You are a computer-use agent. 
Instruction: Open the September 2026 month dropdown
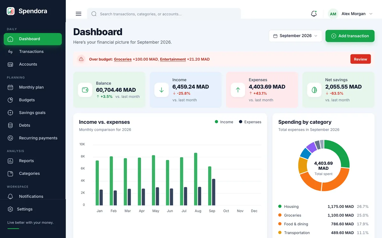pyautogui.click(x=295, y=36)
